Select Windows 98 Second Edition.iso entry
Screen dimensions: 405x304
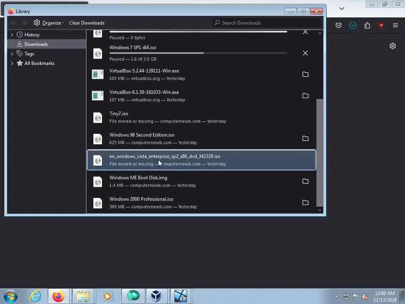click(201, 139)
